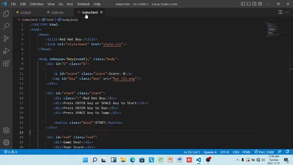The image size is (293, 165).
Task: Click Ln 23, Col 1 status entry
Action: click(192, 152)
